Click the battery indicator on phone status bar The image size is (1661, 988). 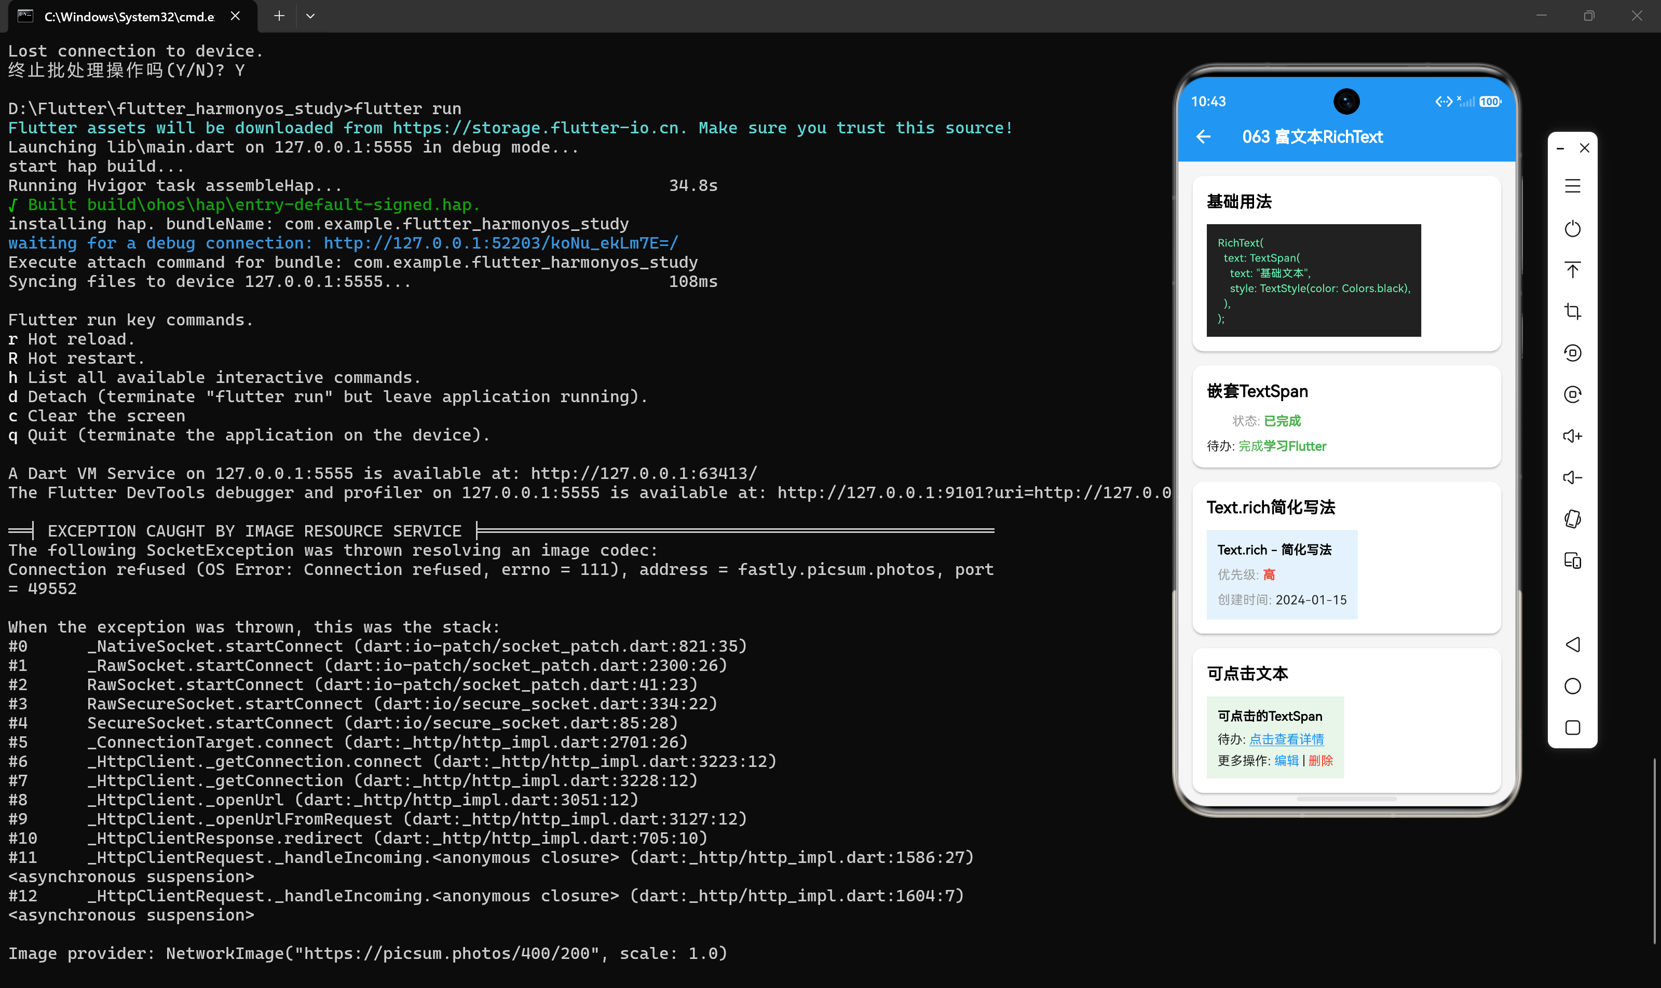click(x=1490, y=102)
